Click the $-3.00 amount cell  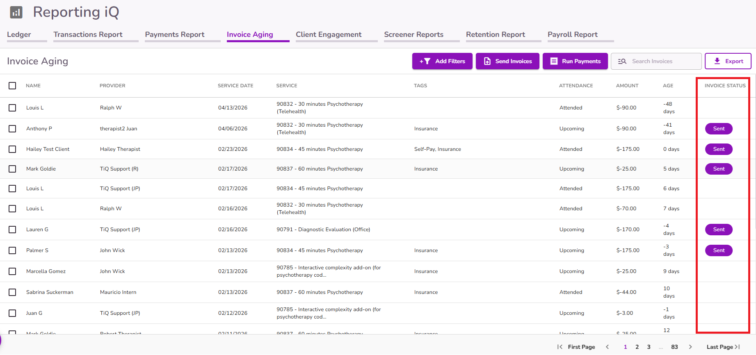point(625,313)
